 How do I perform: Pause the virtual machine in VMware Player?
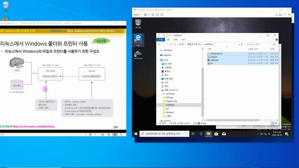(x=145, y=14)
